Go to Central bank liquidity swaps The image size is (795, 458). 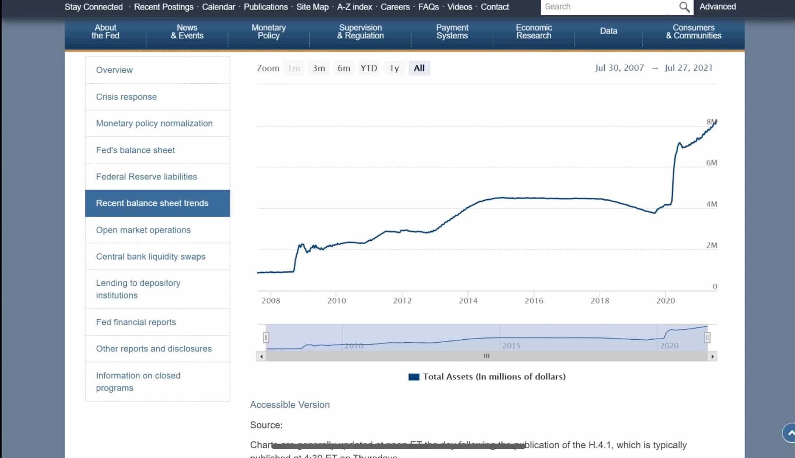point(150,256)
